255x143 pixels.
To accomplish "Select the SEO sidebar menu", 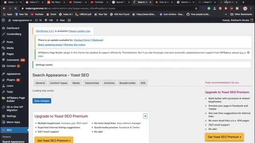I will [14, 130].
